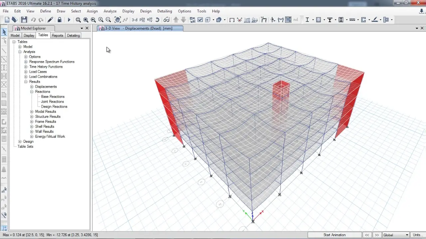Set Plan view from toolbar
This screenshot has height=239, width=426.
click(x=142, y=20)
